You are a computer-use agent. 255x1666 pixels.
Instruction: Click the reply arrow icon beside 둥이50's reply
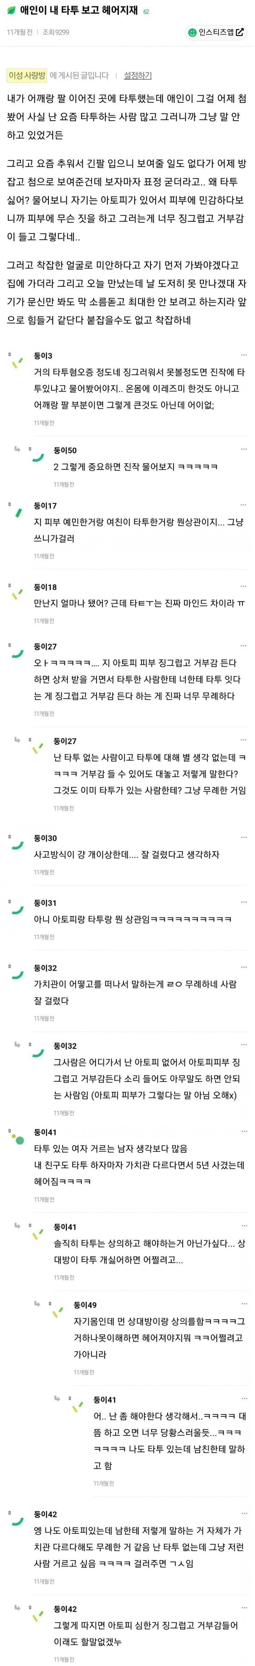click(17, 449)
